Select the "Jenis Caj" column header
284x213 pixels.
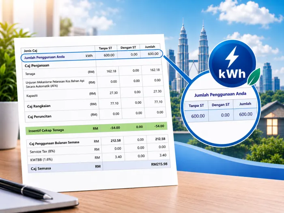(30, 51)
